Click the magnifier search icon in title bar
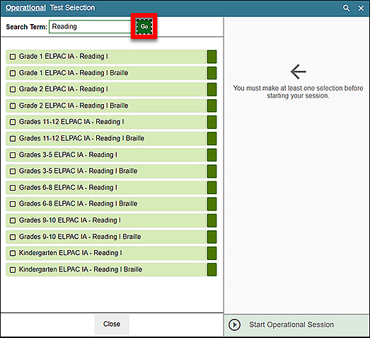The image size is (370, 338). [x=346, y=8]
